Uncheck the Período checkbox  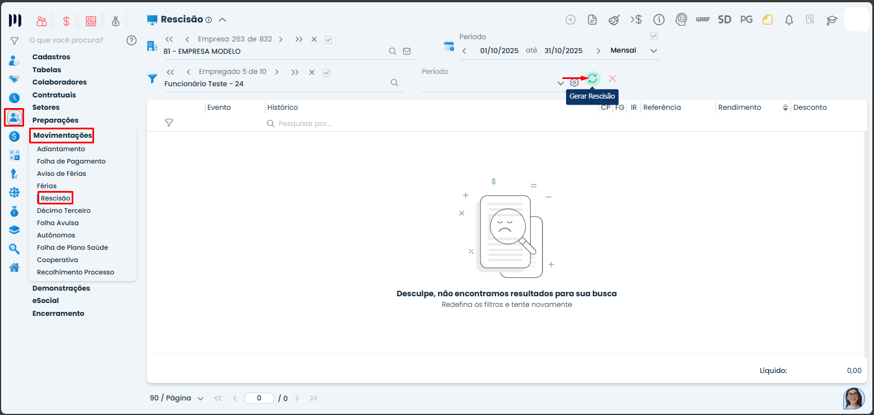[653, 36]
